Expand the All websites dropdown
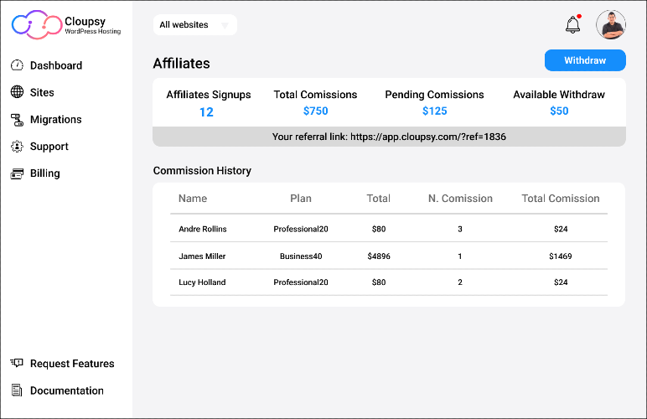The width and height of the screenshot is (647, 419). 194,25
